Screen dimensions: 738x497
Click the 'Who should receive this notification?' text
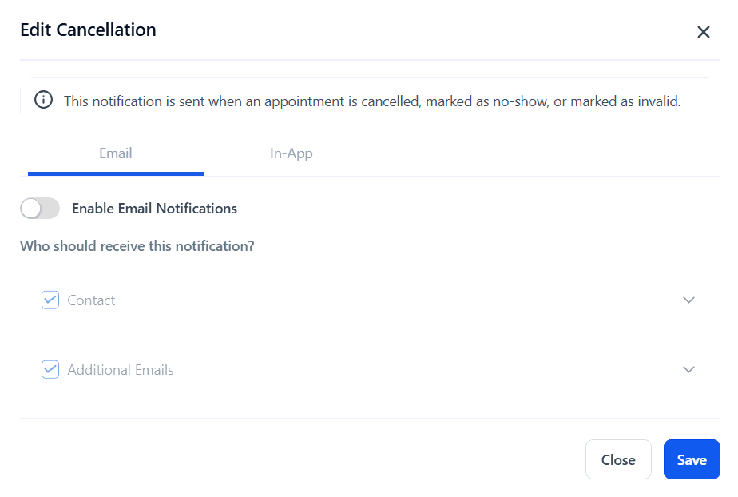137,246
